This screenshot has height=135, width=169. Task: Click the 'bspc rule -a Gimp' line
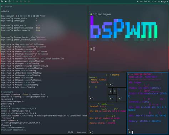pos(22,45)
